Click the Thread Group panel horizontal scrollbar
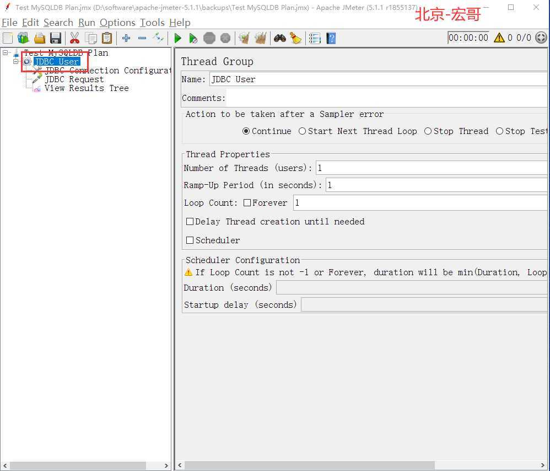Image resolution: width=550 pixels, height=471 pixels. [x=310, y=465]
